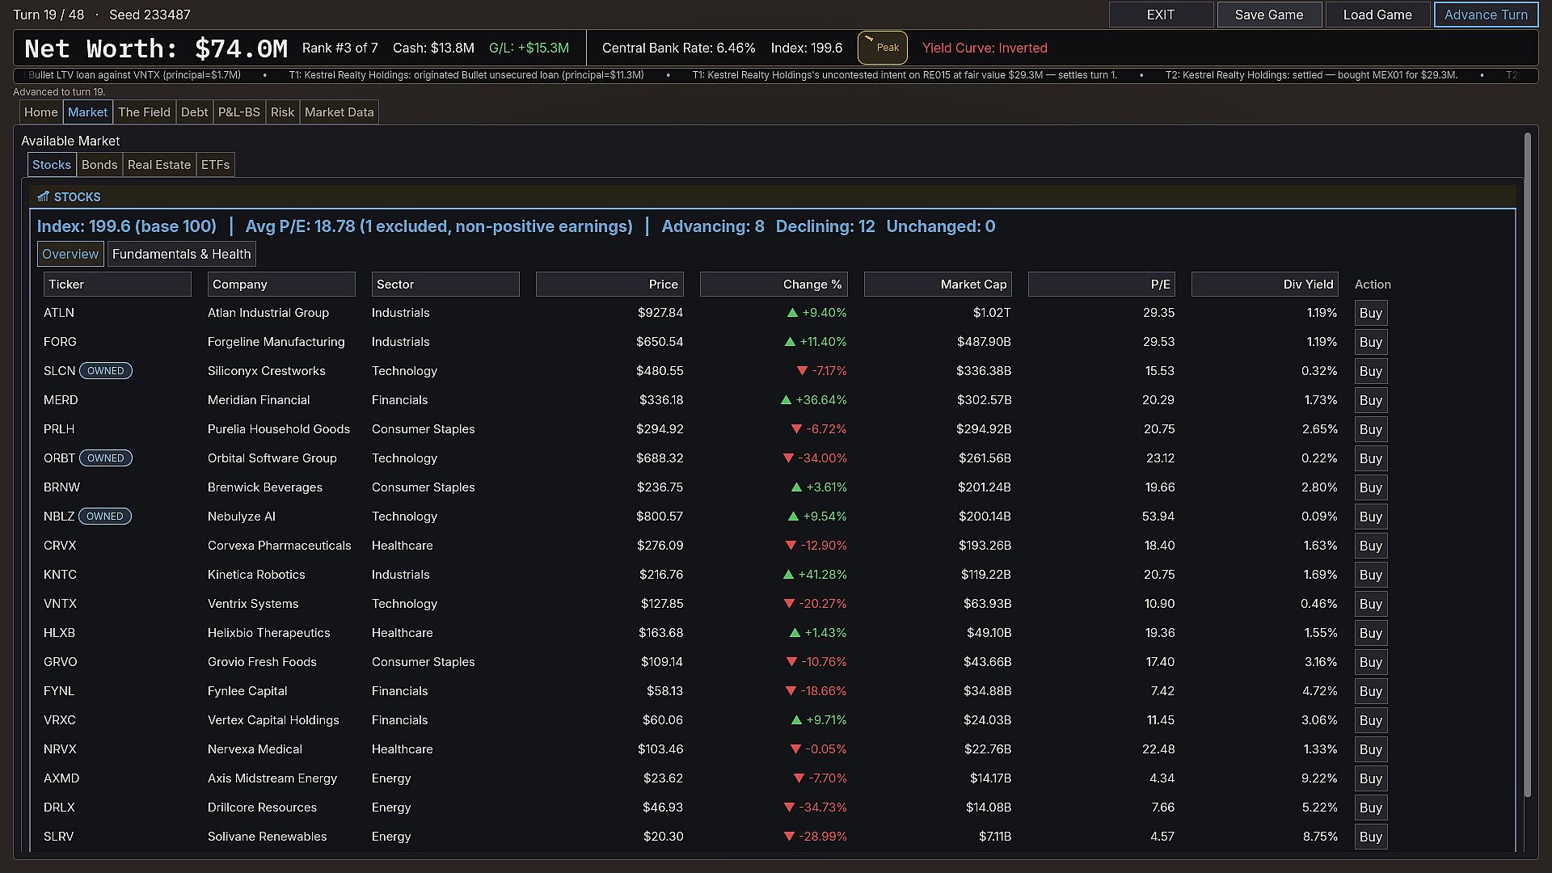Open the Fundamentals & Health view
Screen dimensions: 1552x873
(x=182, y=254)
